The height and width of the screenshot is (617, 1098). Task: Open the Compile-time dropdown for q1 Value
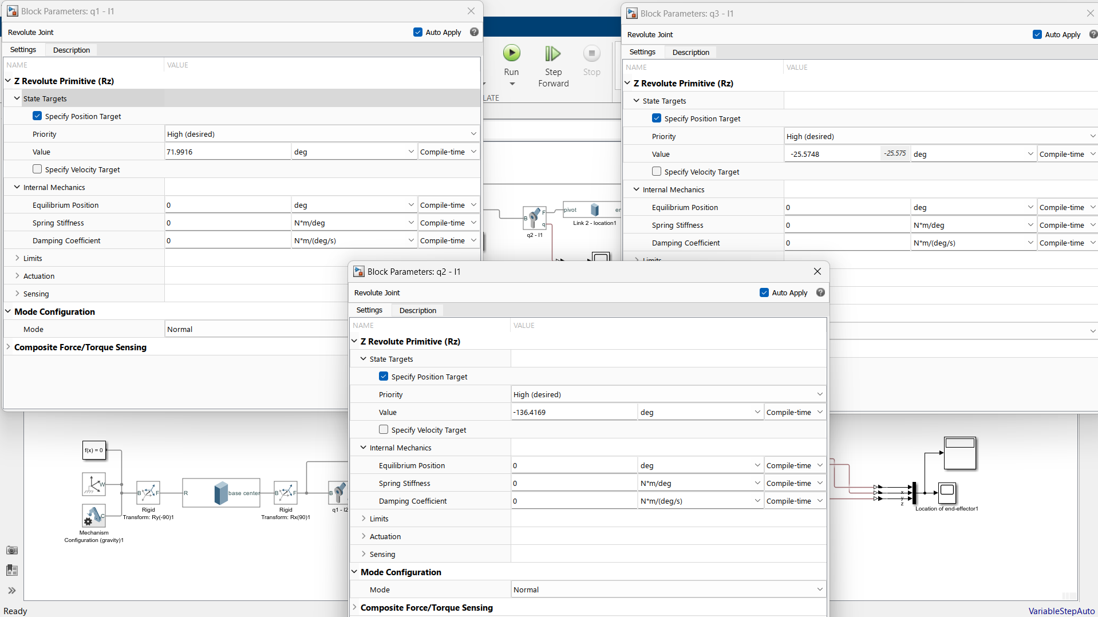click(449, 152)
